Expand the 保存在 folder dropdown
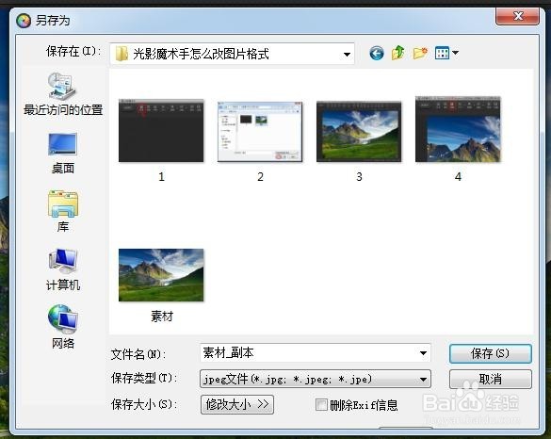Screen dimensions: 551x439 (x=347, y=54)
